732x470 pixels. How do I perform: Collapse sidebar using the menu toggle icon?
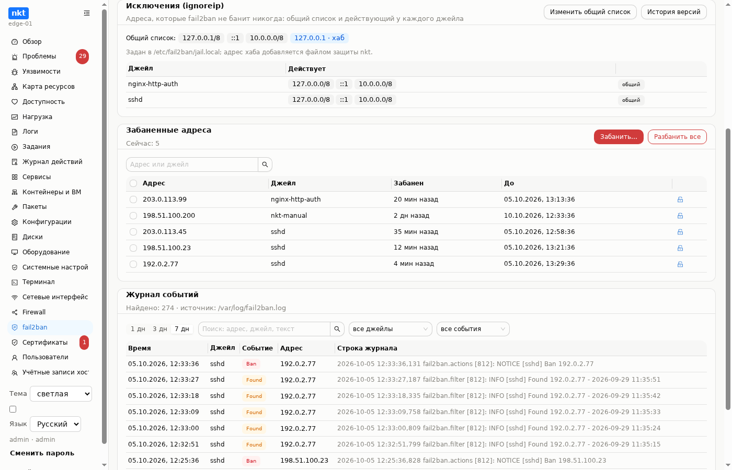click(x=87, y=13)
